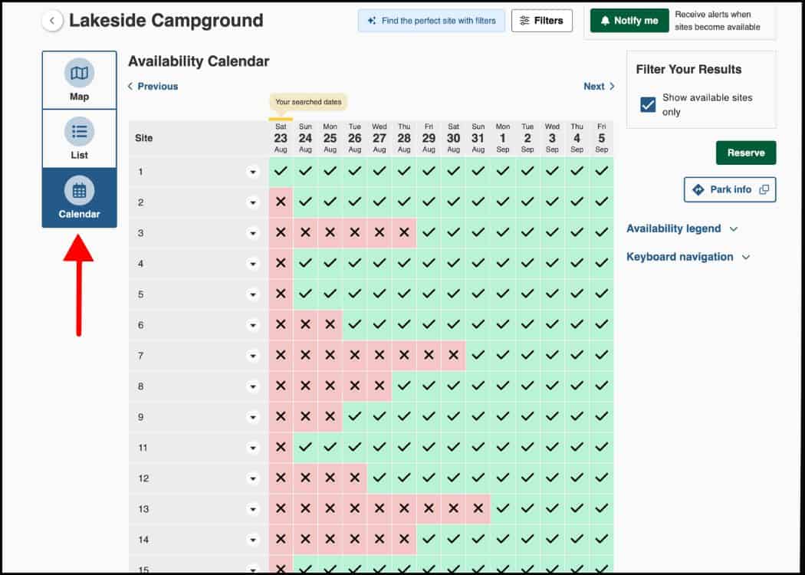Expand the site 6 row dropdown
Image resolution: width=805 pixels, height=575 pixels.
click(x=252, y=326)
